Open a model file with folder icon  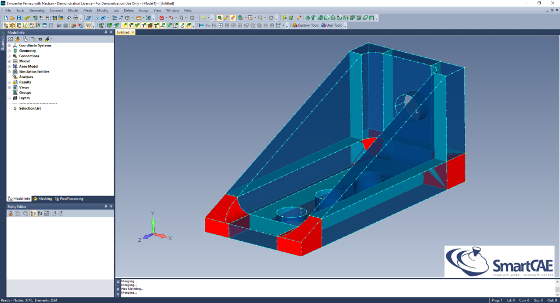coord(13,18)
